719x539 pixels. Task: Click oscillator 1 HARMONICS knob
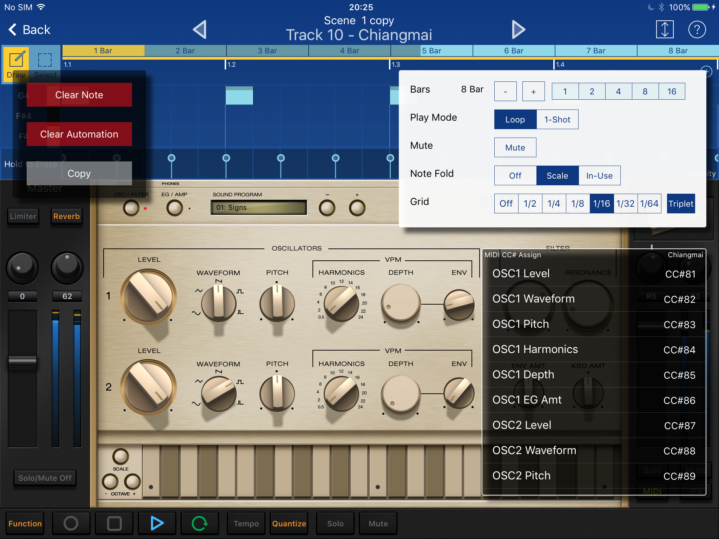point(341,304)
